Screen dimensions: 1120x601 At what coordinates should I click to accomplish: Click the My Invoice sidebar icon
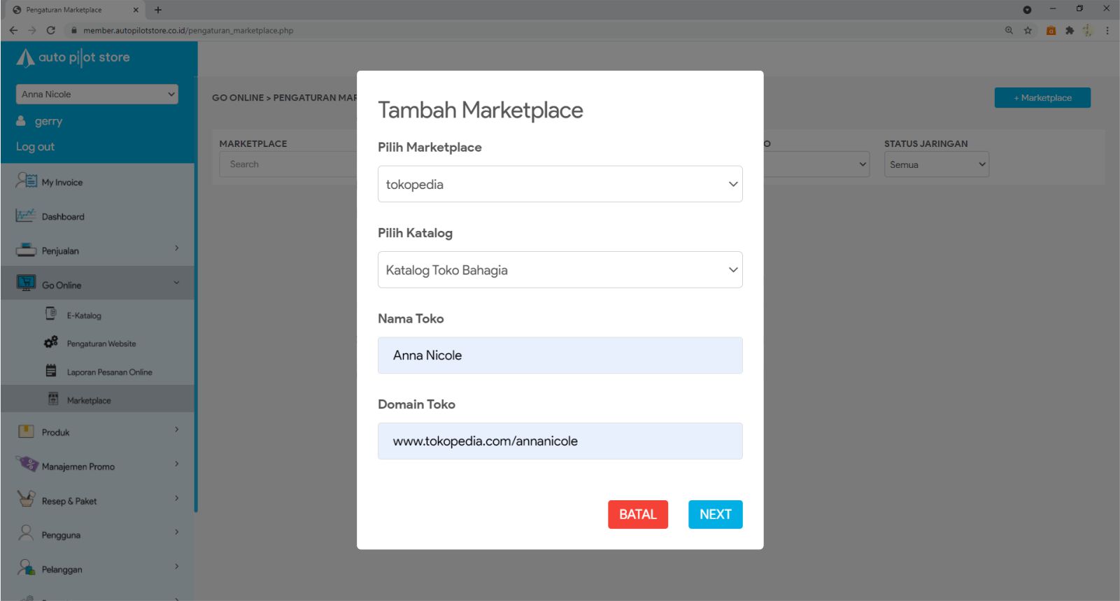tap(26, 181)
